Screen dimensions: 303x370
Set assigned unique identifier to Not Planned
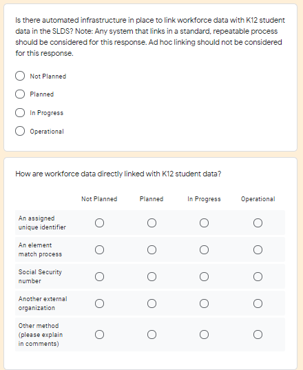click(99, 223)
